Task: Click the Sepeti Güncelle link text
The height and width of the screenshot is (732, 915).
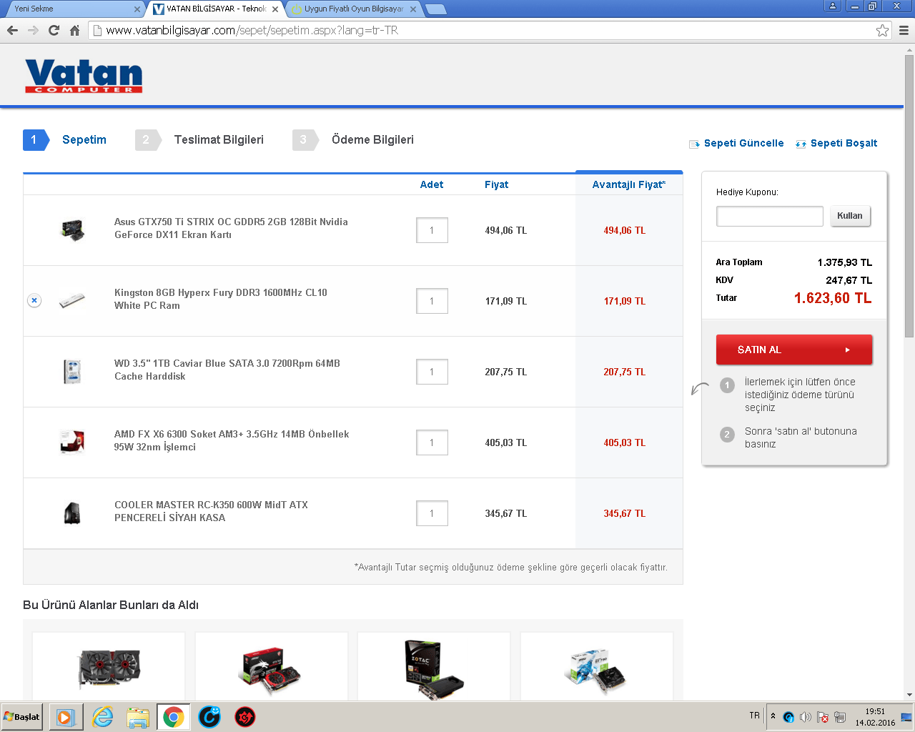Action: click(743, 143)
